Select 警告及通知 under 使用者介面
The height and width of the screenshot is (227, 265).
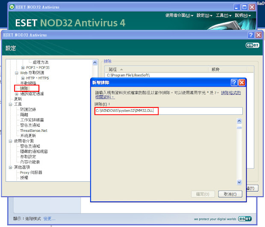tap(30, 146)
